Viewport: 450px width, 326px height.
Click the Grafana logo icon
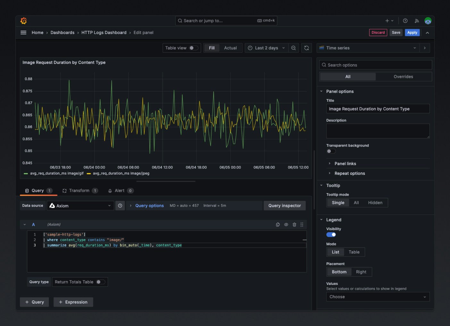(x=23, y=21)
